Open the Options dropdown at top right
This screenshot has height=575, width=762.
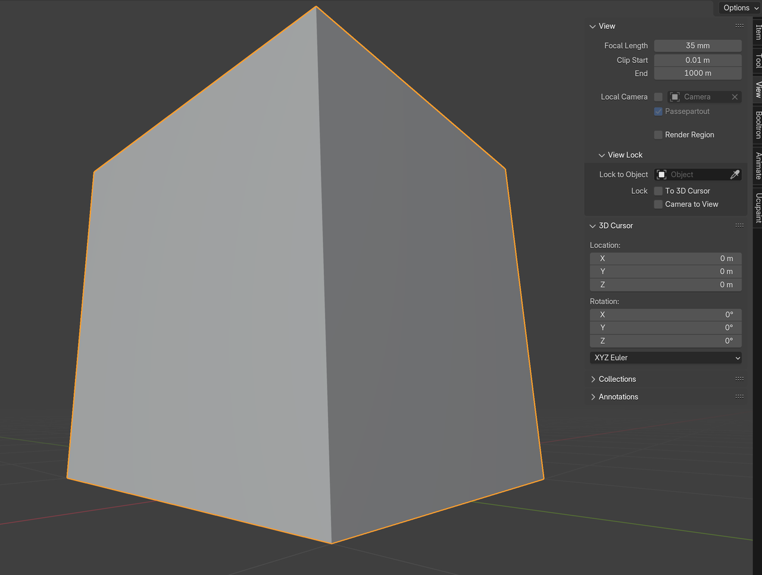tap(738, 8)
